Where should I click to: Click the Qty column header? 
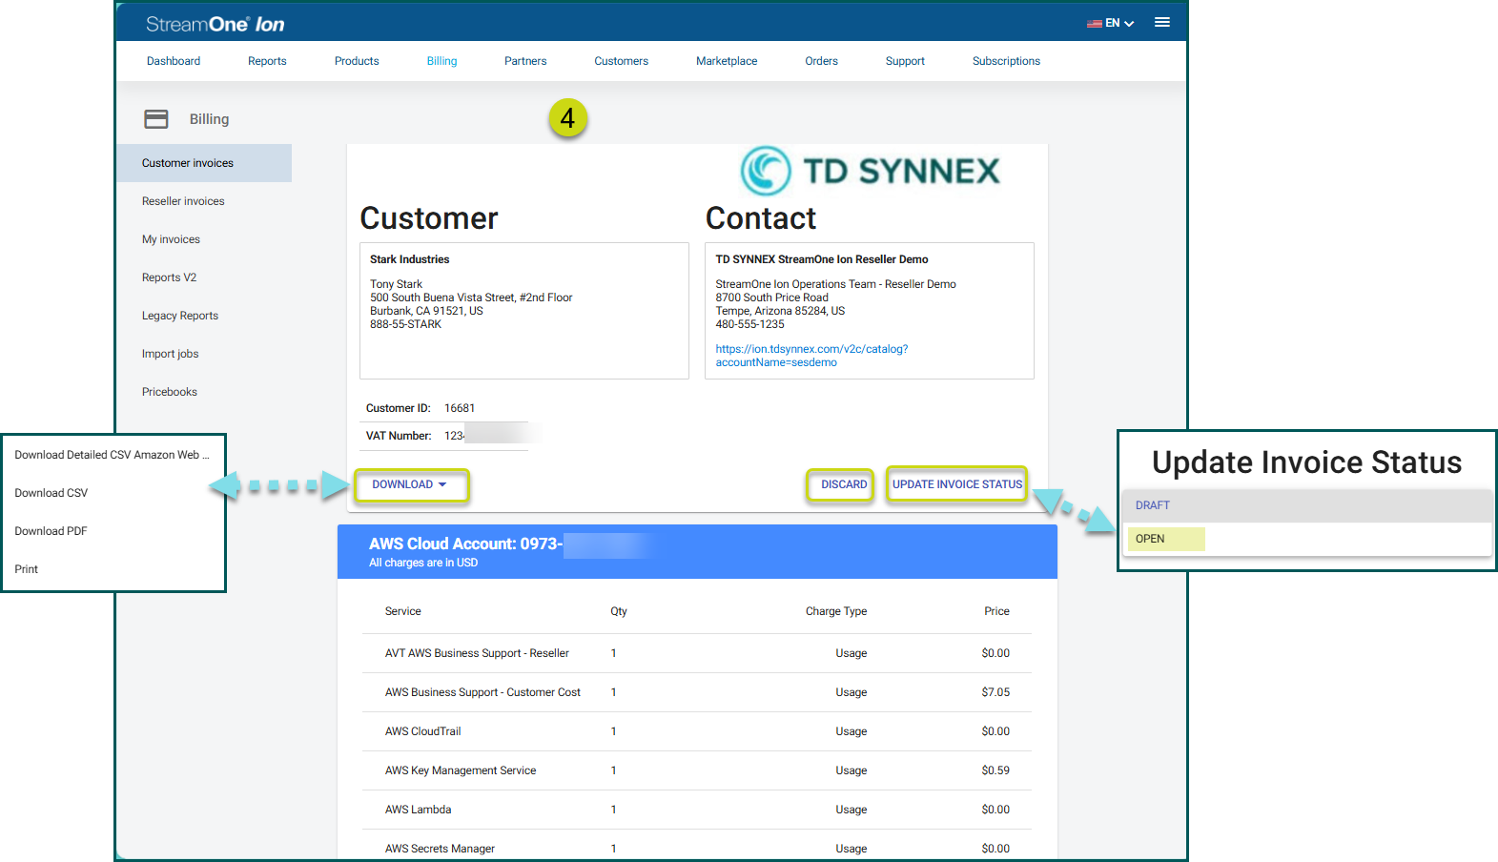tap(619, 611)
